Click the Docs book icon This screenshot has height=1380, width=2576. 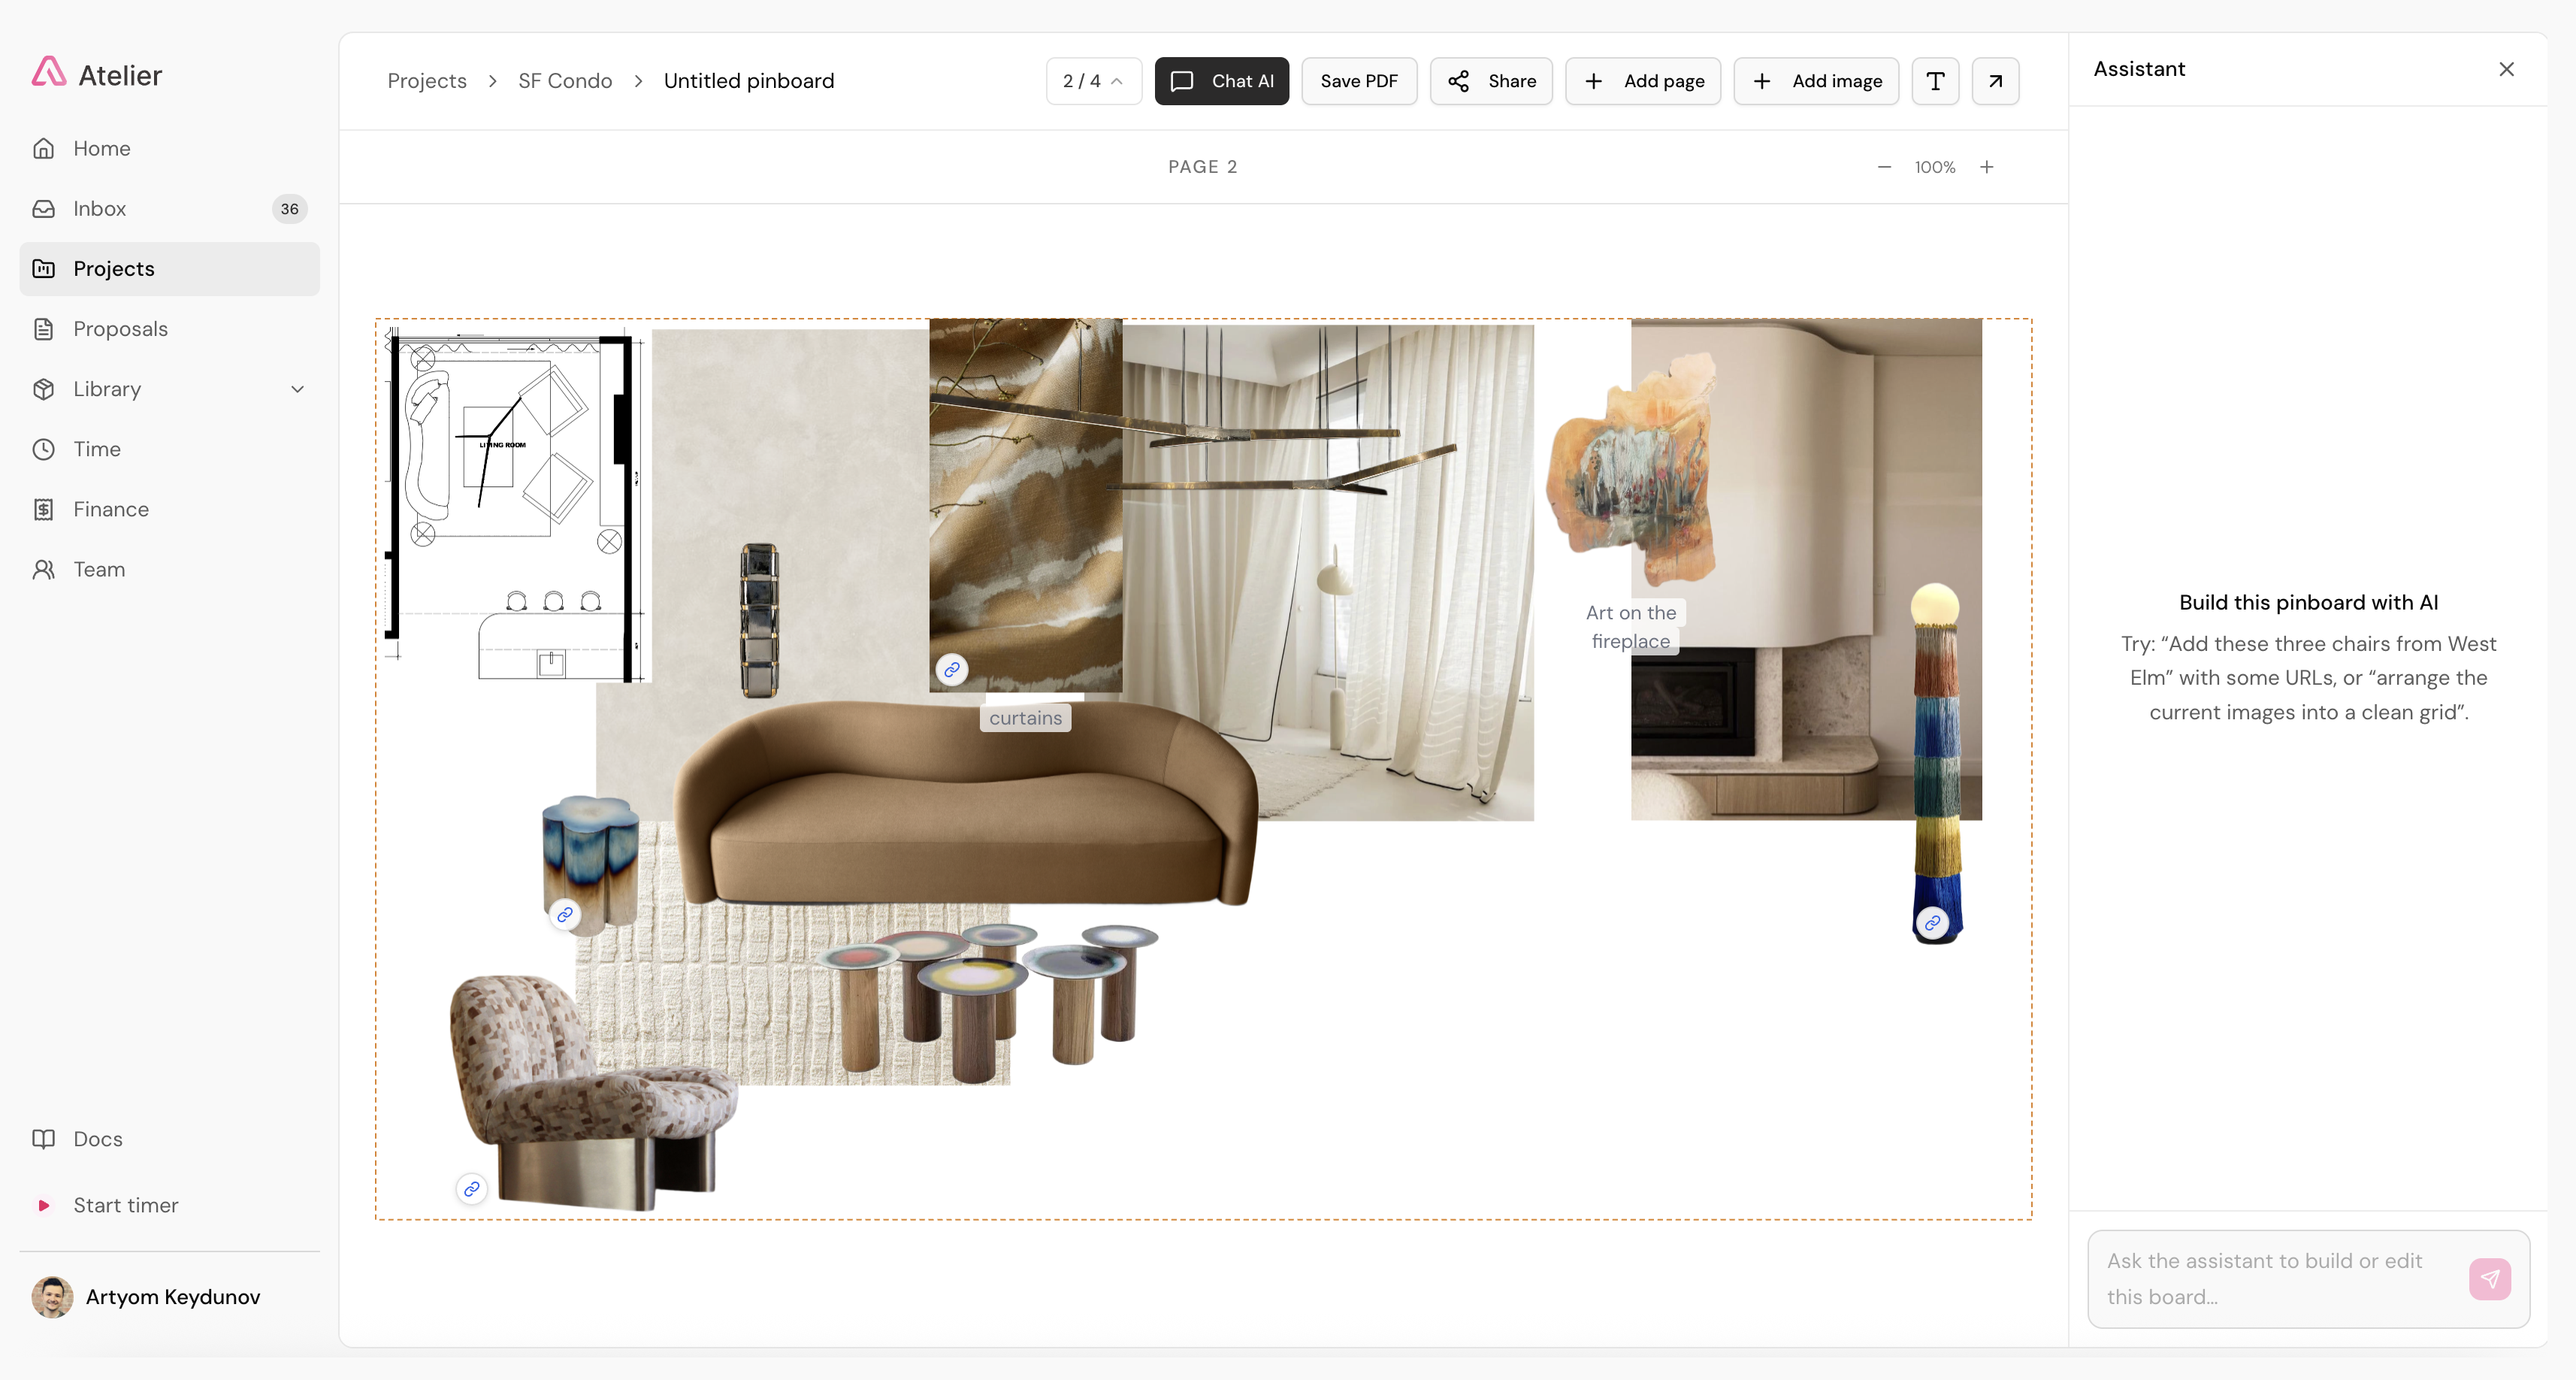coord(43,1139)
